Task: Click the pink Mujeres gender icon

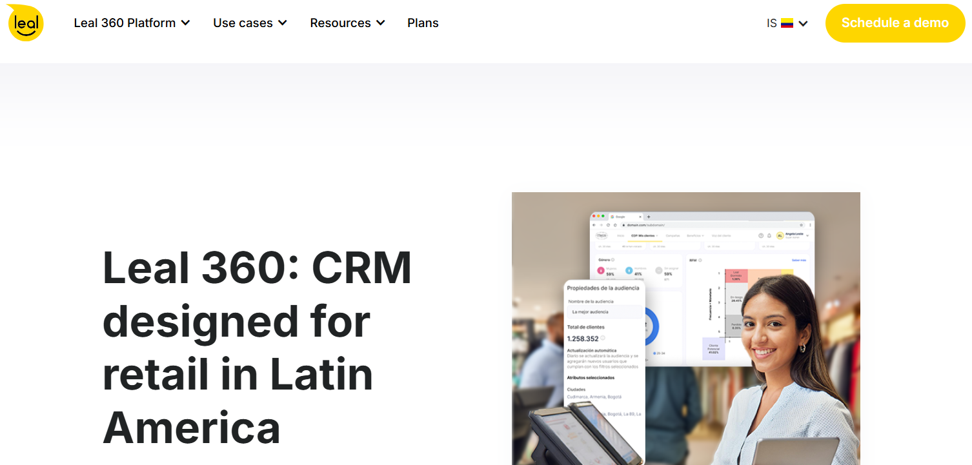Action: coord(600,272)
